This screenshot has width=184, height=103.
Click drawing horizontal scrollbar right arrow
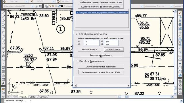click(x=172, y=97)
